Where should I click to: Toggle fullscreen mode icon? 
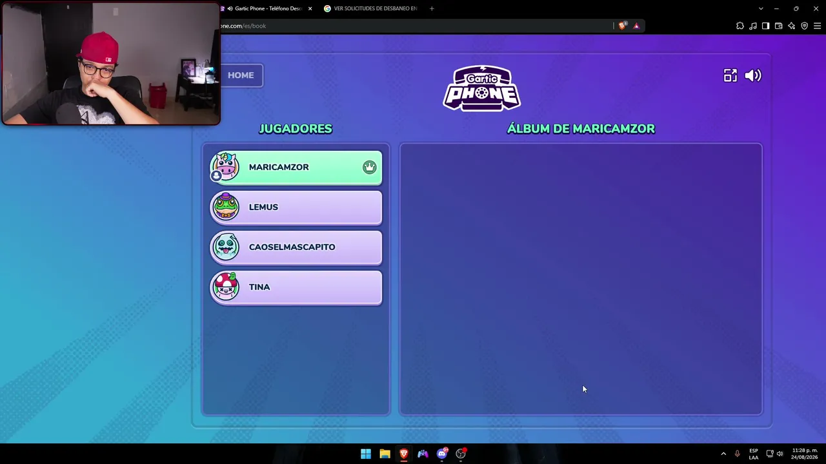730,75
